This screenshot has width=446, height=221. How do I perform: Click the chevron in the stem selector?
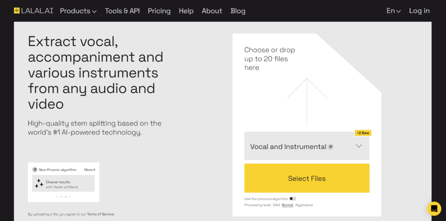[x=359, y=146]
